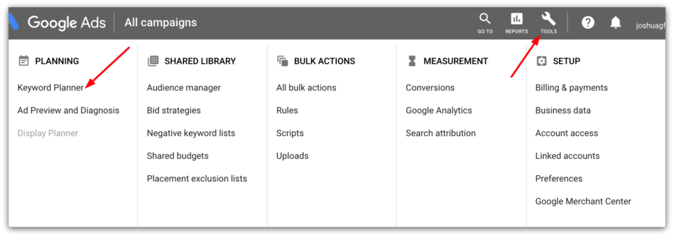View notifications via the bell icon
674x237 pixels.
point(615,22)
